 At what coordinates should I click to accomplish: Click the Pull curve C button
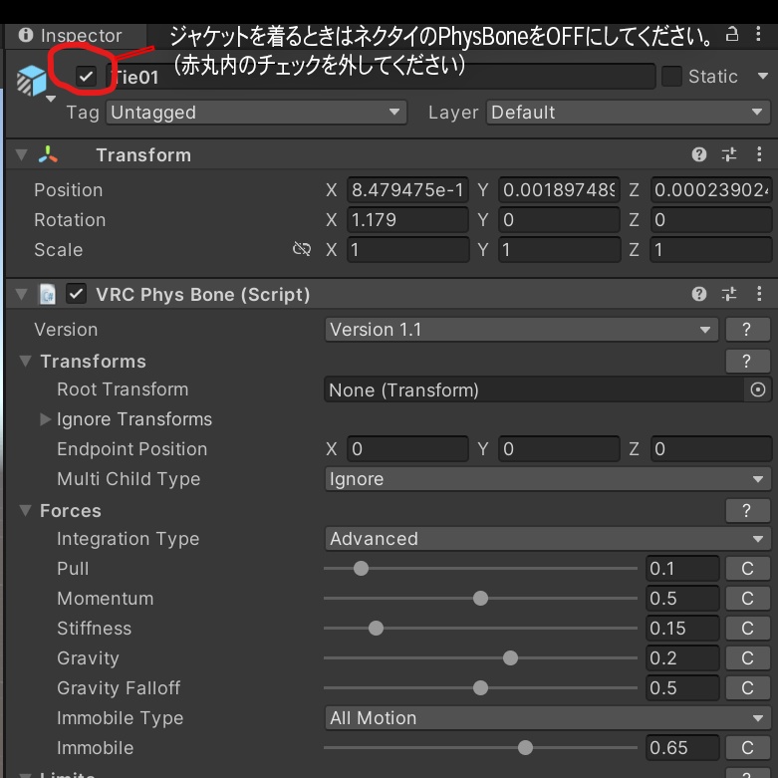click(x=747, y=569)
